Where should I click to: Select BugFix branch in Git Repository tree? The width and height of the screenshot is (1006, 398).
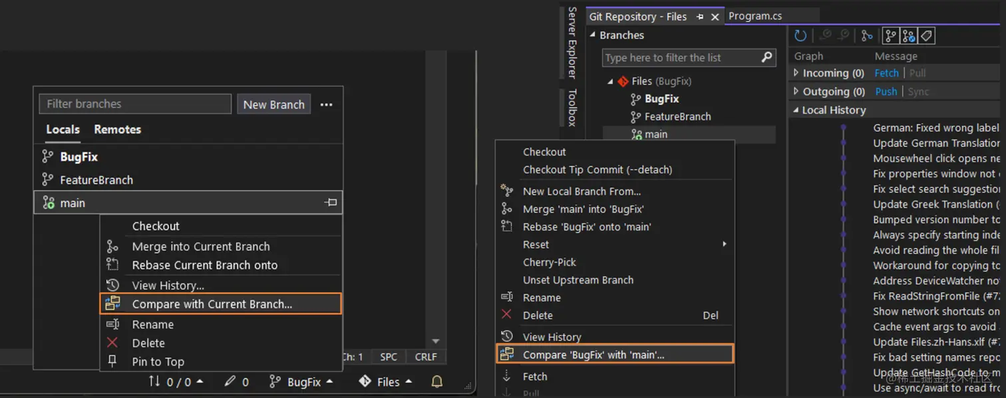(661, 98)
